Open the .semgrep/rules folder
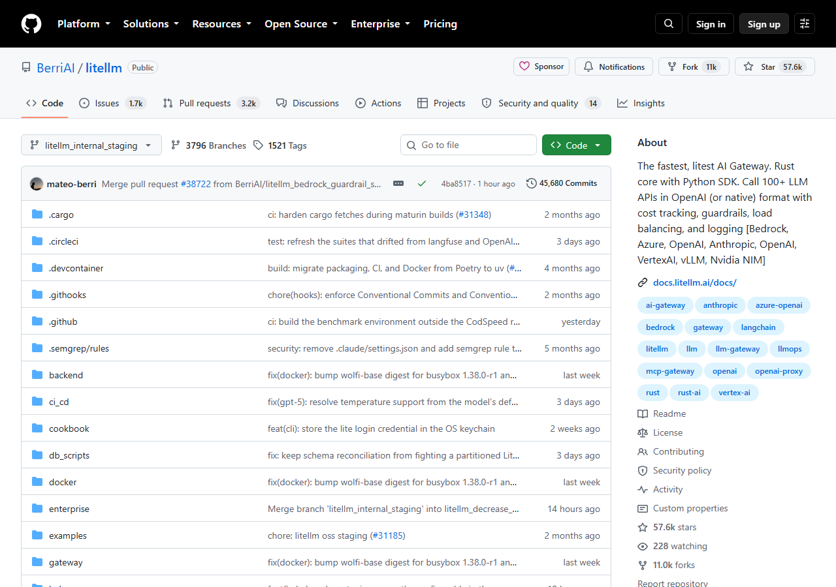Image resolution: width=836 pixels, height=587 pixels. [x=79, y=348]
